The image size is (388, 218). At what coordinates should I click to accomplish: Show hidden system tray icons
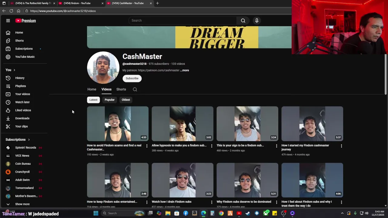342,213
